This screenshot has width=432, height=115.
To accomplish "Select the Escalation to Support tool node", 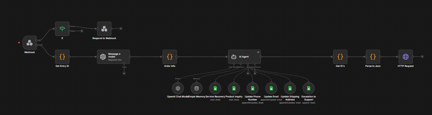I will 308,88.
